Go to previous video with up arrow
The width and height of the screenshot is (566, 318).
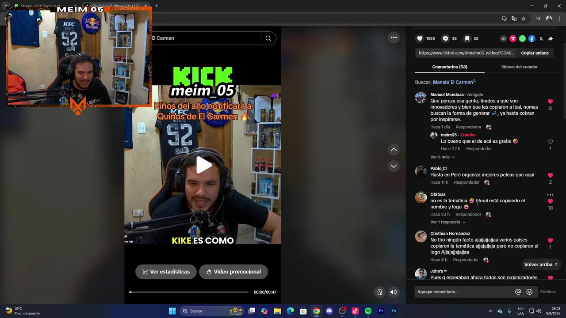coord(394,150)
